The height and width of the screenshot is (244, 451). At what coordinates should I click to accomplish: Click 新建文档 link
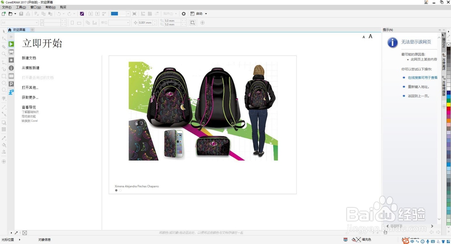point(29,58)
